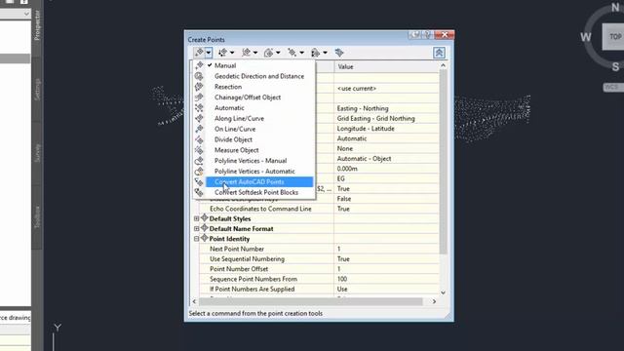
Task: Click the Use value cell
Action: (386, 289)
